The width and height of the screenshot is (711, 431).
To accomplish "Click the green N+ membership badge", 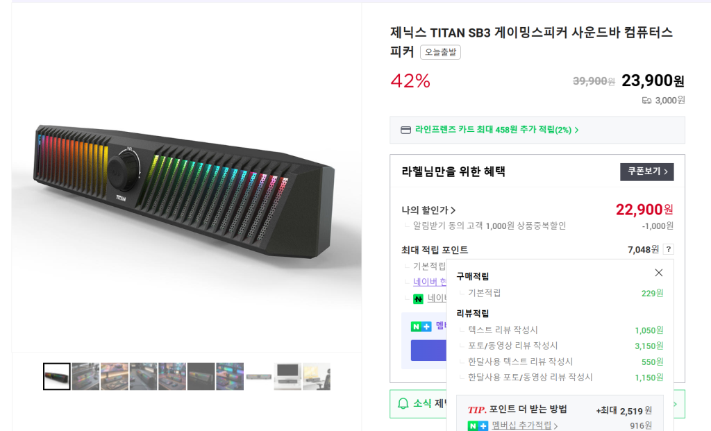I will point(421,326).
